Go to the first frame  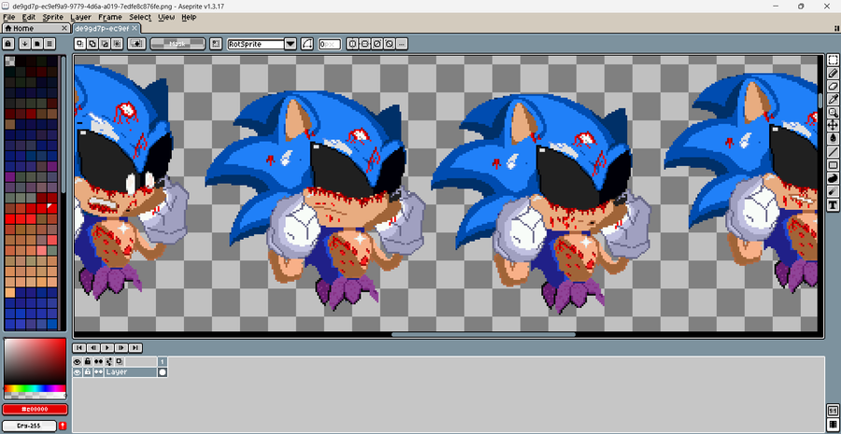[x=78, y=348]
